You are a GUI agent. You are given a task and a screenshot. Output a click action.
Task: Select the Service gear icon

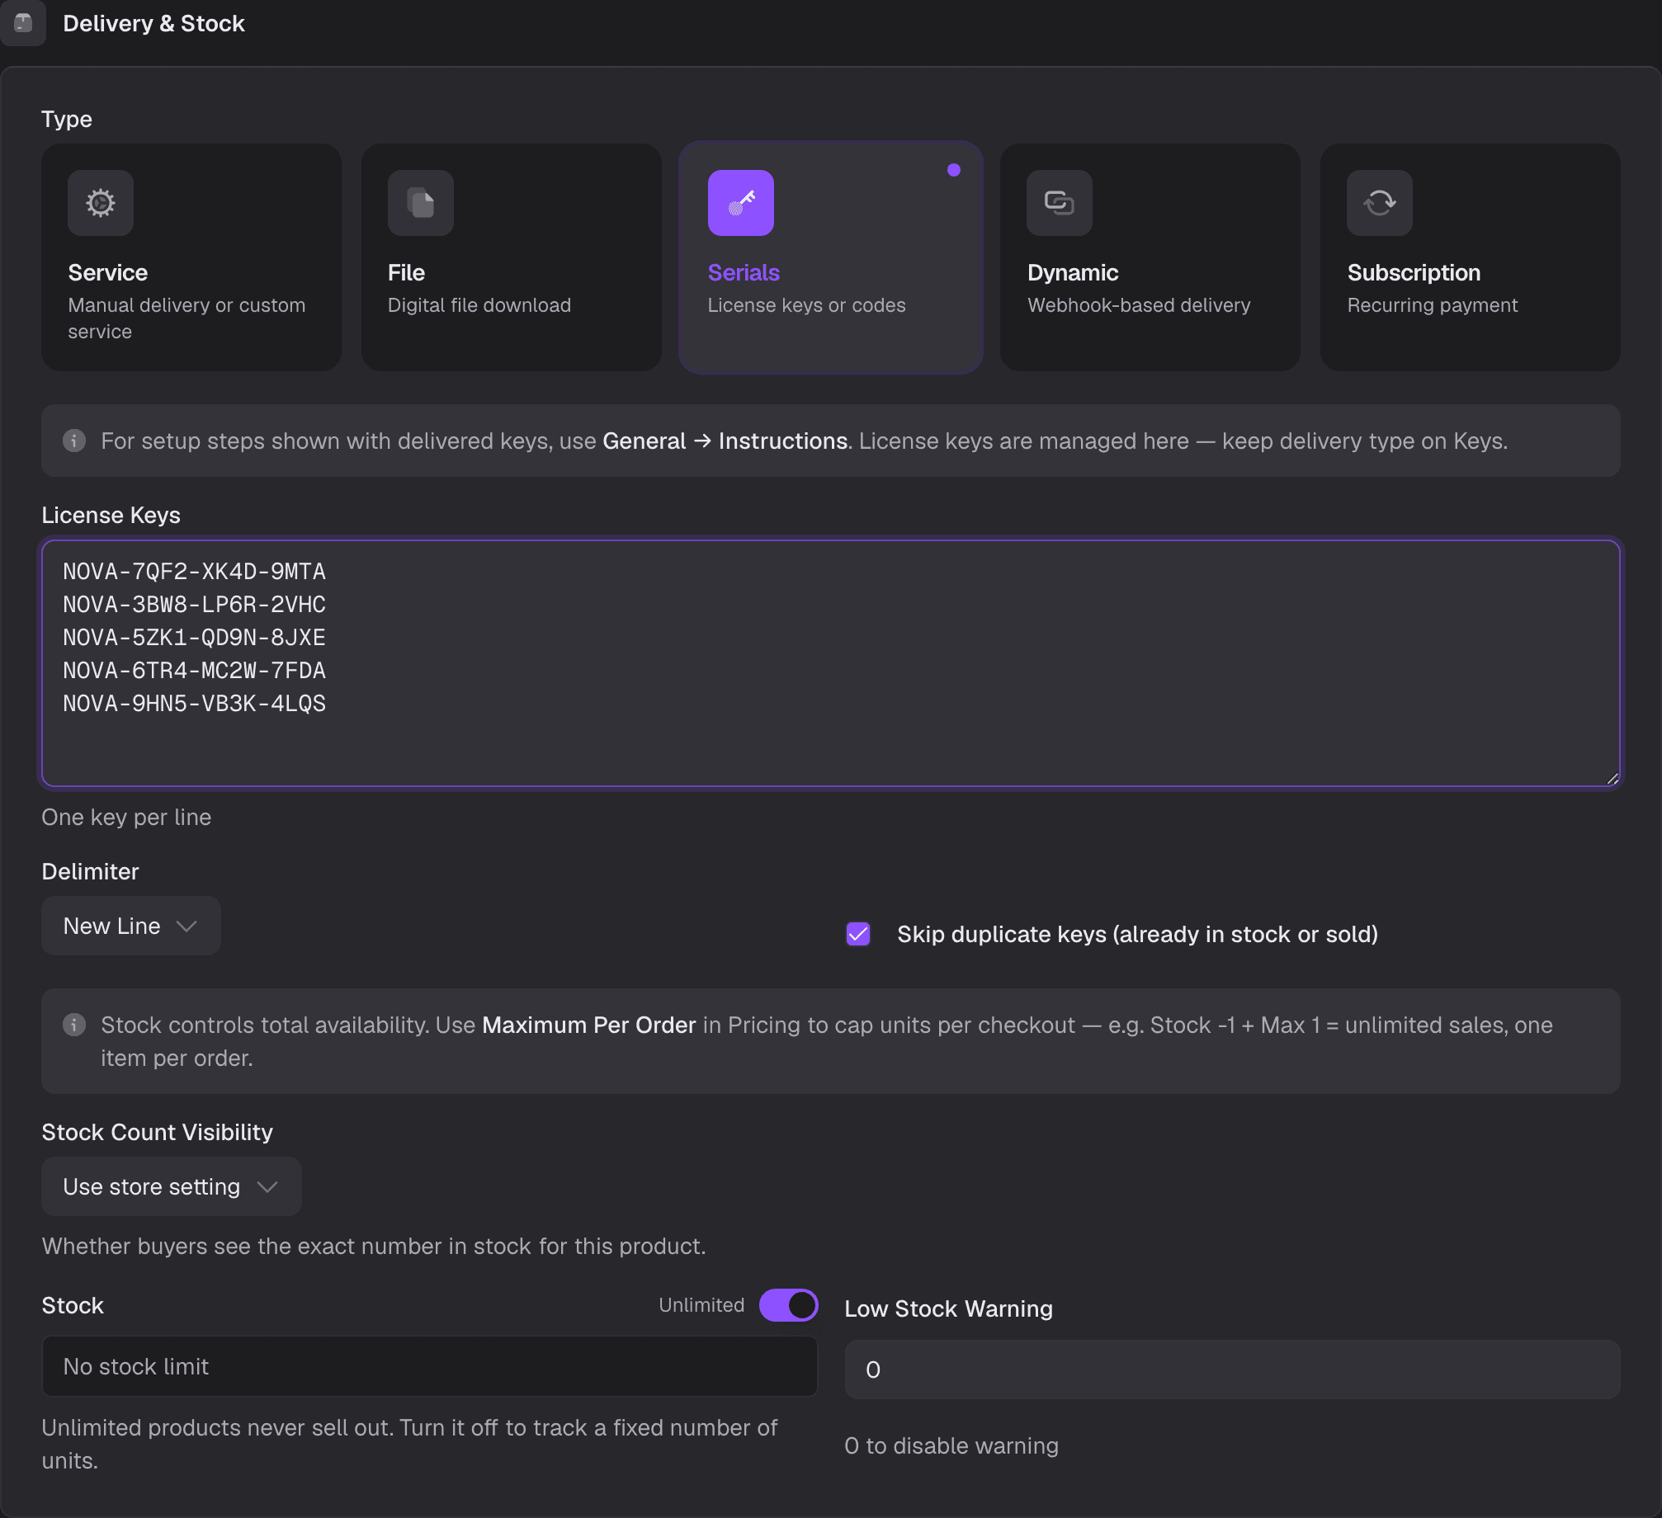(101, 203)
